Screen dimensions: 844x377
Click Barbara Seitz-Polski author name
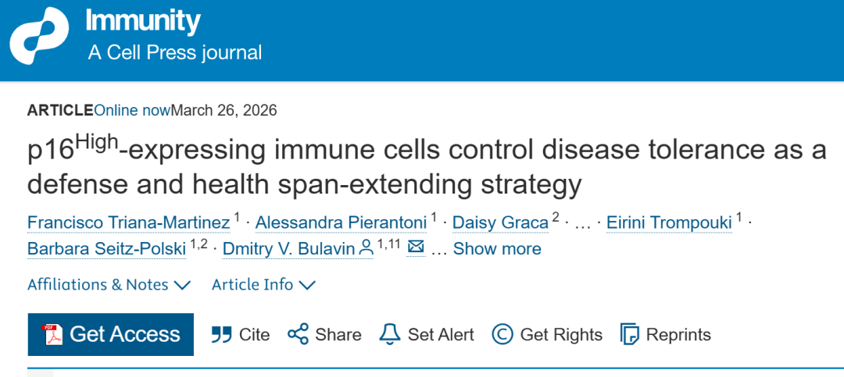click(x=105, y=249)
